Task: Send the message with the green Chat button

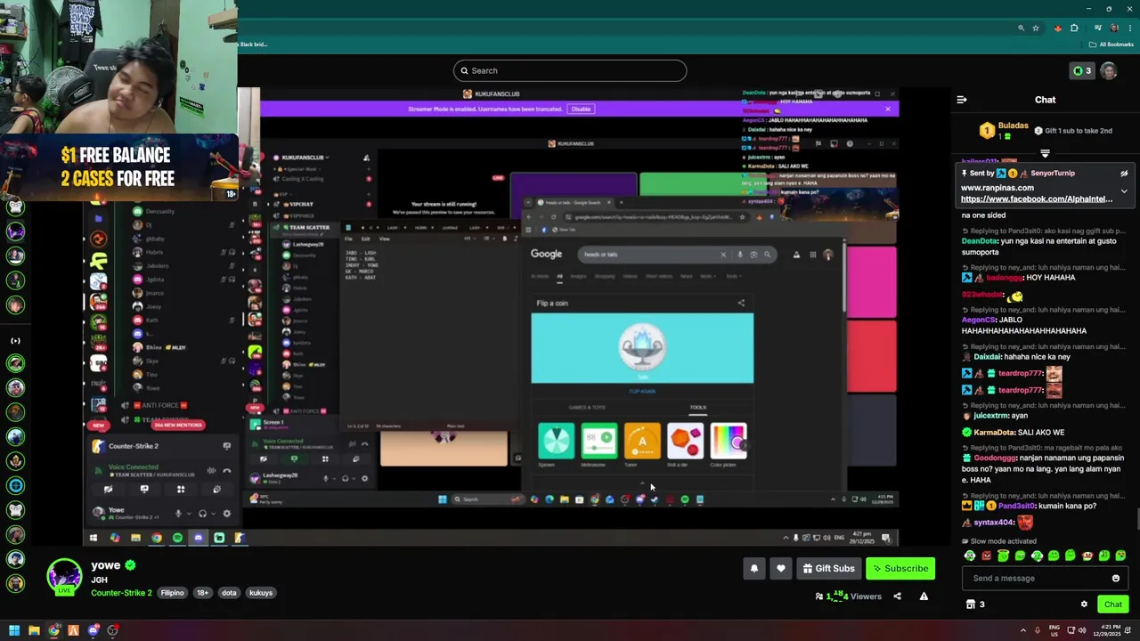Action: [1113, 604]
